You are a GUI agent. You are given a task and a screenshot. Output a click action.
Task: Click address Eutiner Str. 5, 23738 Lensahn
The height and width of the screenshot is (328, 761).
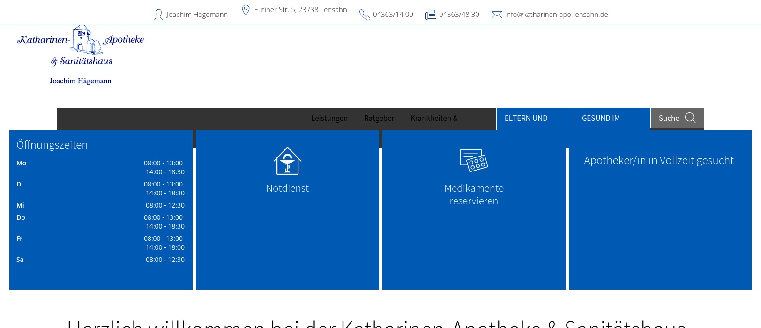(300, 10)
